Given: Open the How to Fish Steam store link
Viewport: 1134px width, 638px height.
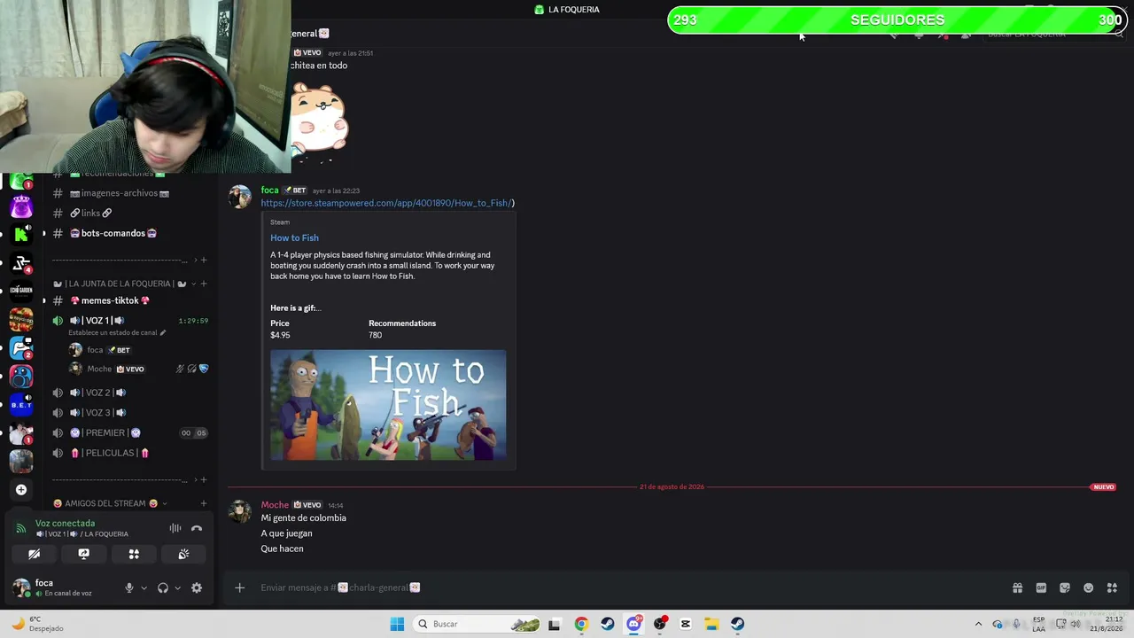Looking at the screenshot, I should (x=386, y=203).
